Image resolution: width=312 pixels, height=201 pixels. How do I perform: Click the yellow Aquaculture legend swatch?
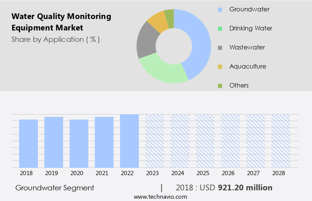click(x=220, y=67)
